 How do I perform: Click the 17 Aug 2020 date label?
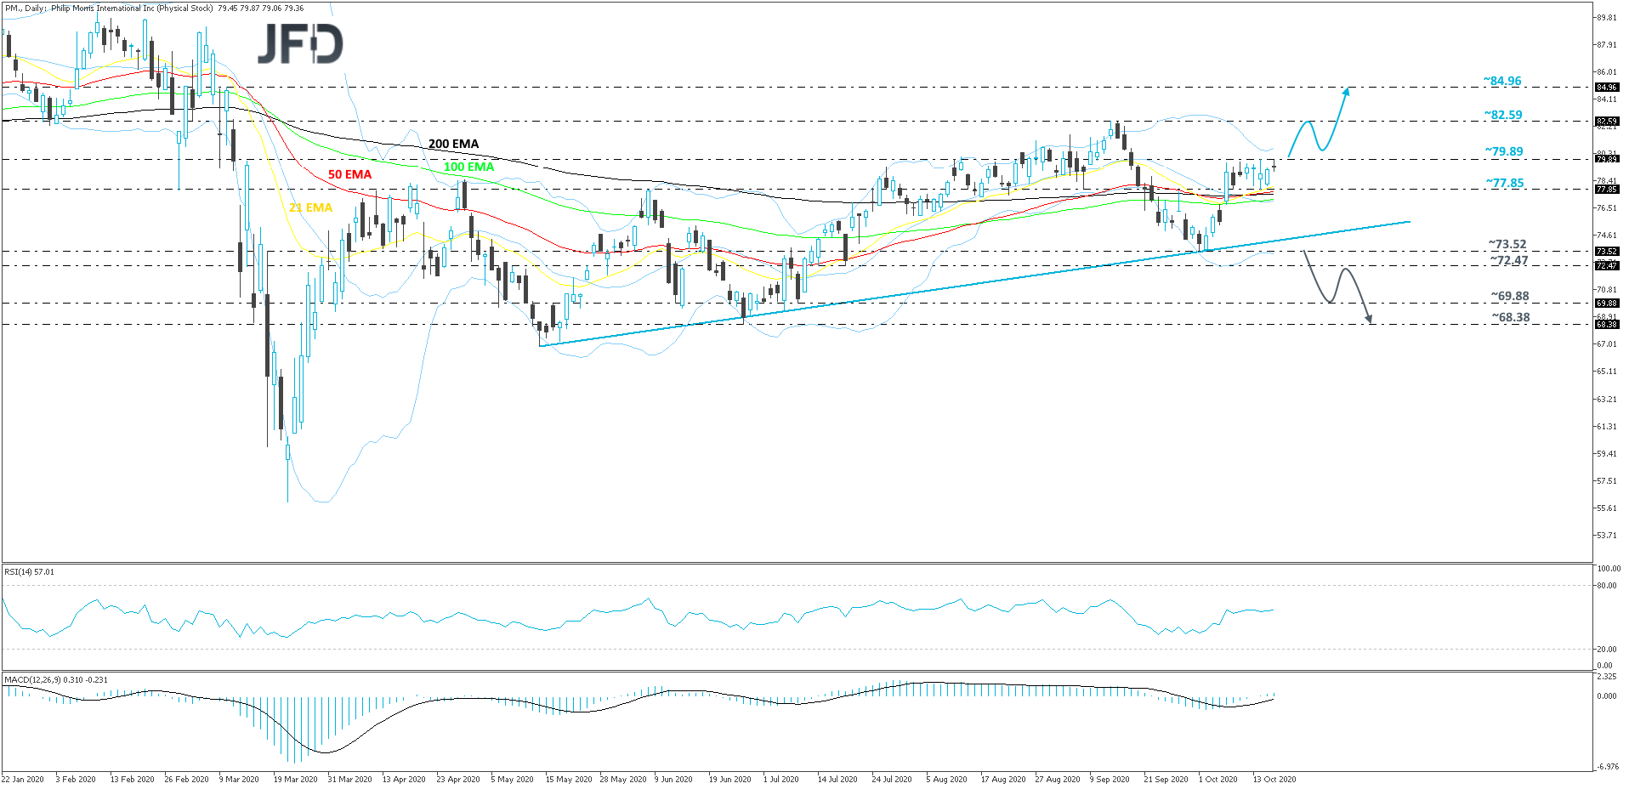click(1002, 780)
